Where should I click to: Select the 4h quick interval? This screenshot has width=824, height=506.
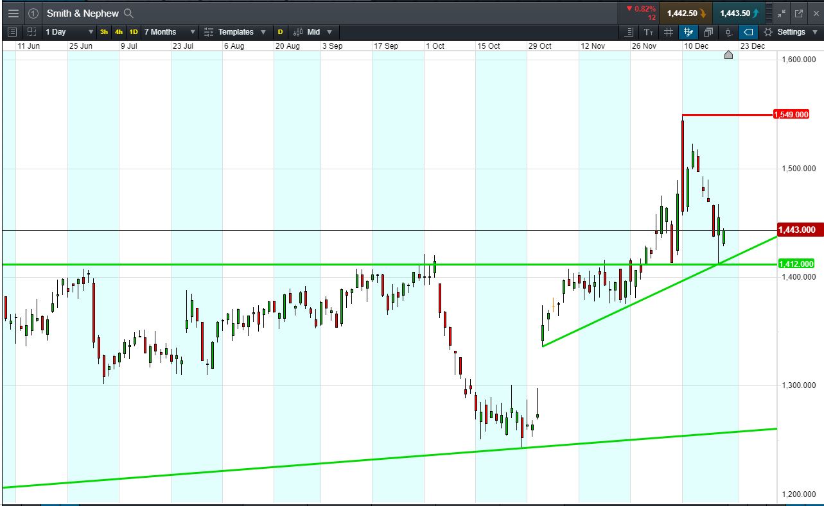tap(119, 32)
